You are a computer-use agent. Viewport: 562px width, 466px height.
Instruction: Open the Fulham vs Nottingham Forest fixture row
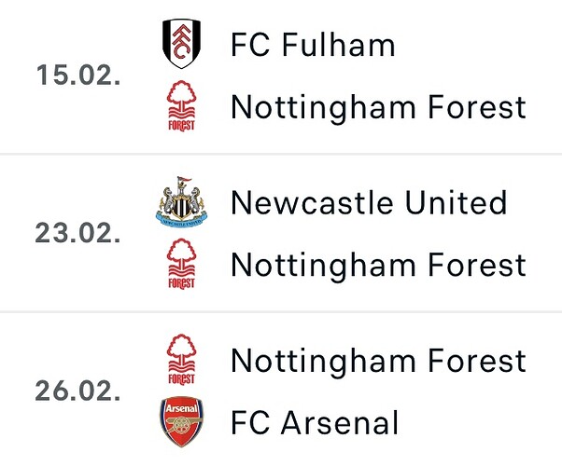point(281,75)
